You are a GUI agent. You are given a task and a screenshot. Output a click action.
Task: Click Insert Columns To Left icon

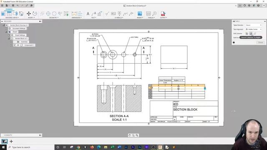click(x=247, y=33)
